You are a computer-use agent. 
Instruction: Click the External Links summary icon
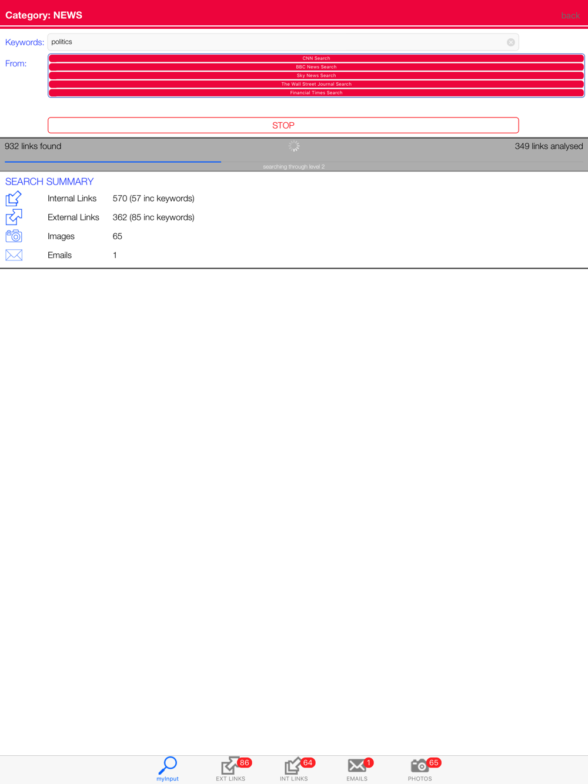point(14,217)
